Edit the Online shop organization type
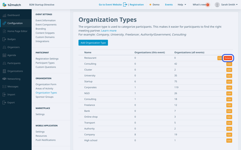Image resolution: width=241 pixels, height=150 pixels. 229,117
